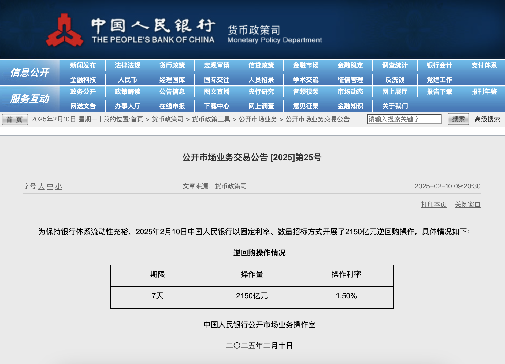Open 关于我们 about us page
505x364 pixels.
pos(395,106)
